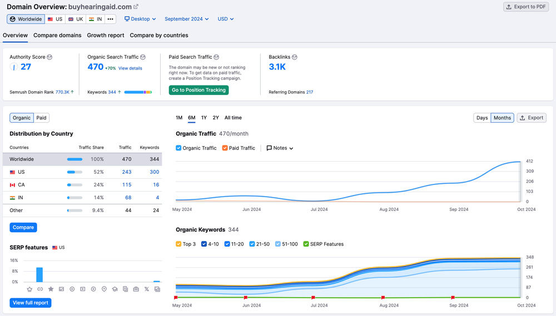Switch database to UK
Image resolution: width=556 pixels, height=316 pixels.
tap(76, 19)
